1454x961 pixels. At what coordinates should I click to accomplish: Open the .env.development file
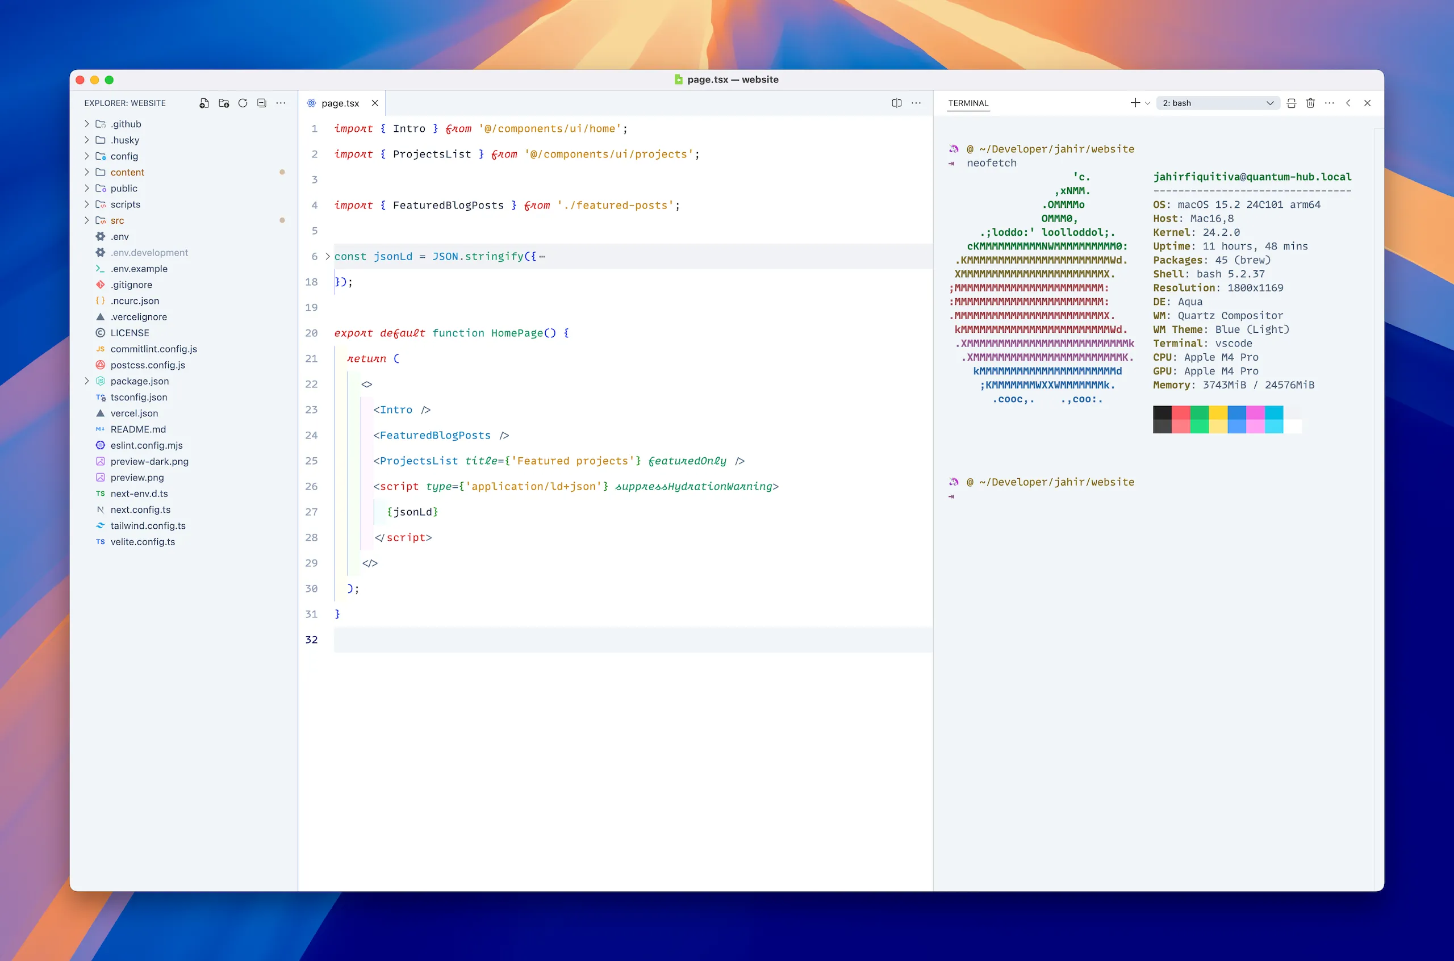point(149,253)
